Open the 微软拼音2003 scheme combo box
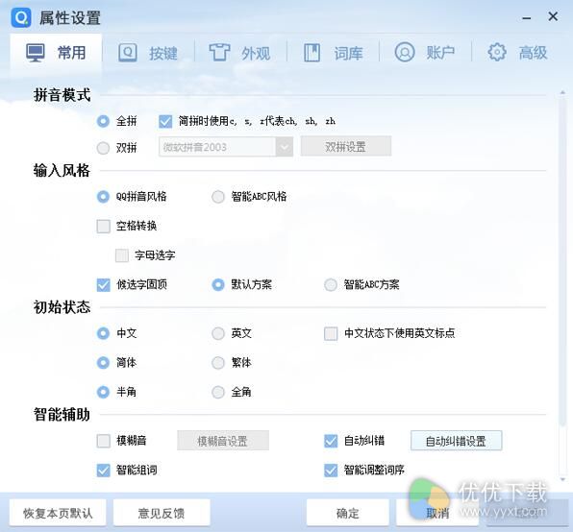This screenshot has width=573, height=532. click(226, 147)
